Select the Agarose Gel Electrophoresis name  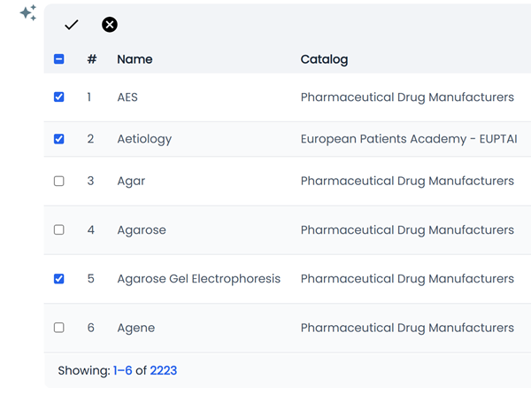click(198, 279)
